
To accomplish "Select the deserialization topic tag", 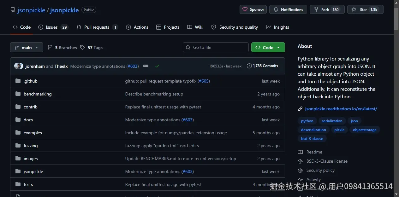I will pyautogui.click(x=313, y=130).
